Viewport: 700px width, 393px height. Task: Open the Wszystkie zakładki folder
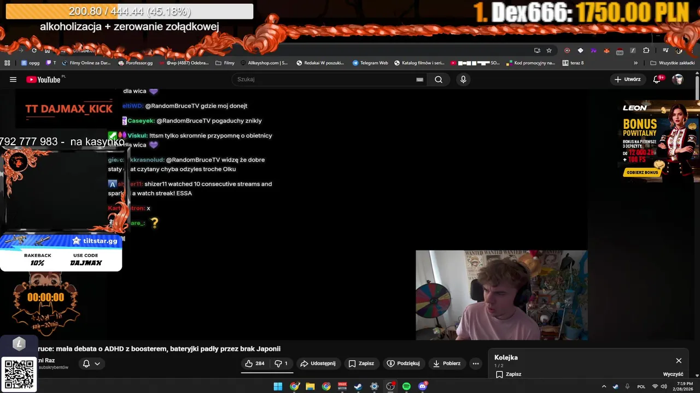click(x=672, y=63)
